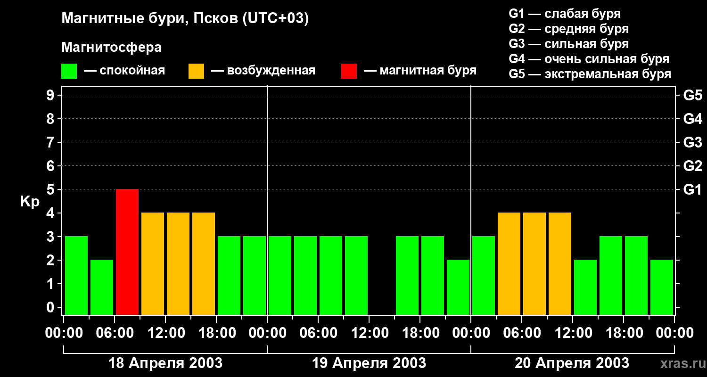Screen dimensions: 707x377
Task: Click the Kp axis value 5
Action: (51, 189)
